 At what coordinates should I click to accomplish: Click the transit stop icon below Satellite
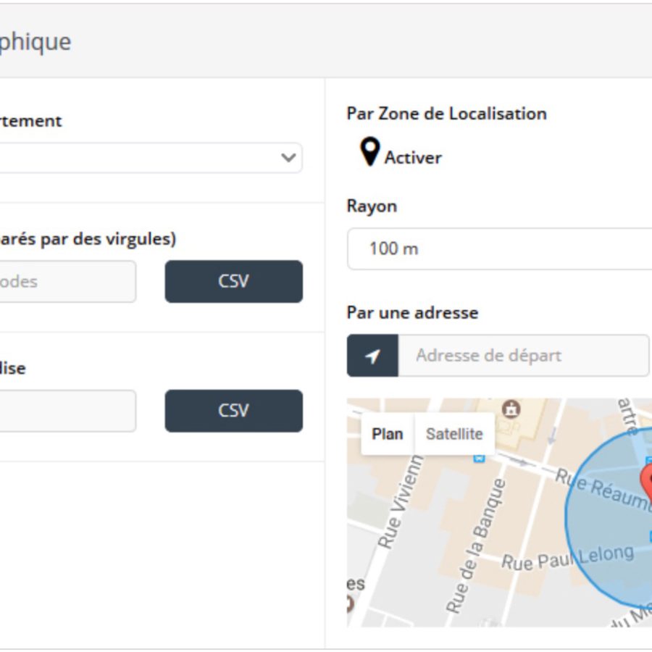(x=478, y=458)
